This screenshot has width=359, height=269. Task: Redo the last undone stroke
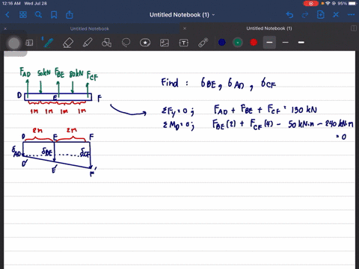point(305,15)
